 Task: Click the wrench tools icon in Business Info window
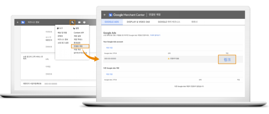pyautogui.click(x=72, y=22)
